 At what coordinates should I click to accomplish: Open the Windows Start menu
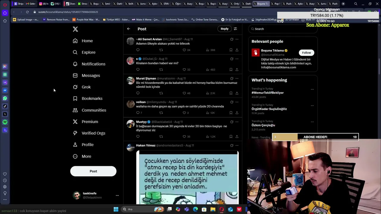pos(116,209)
